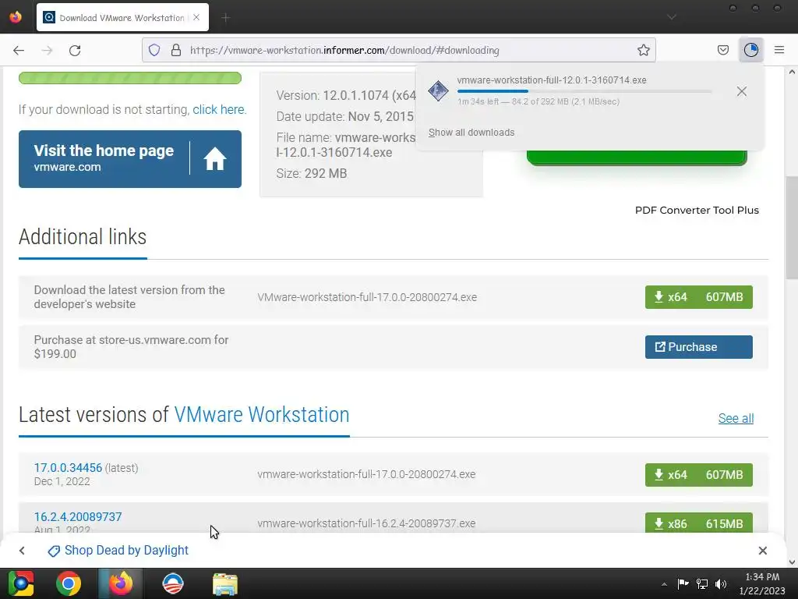Open the Firefox hamburger menu
Screen dimensions: 798x599
click(x=779, y=50)
